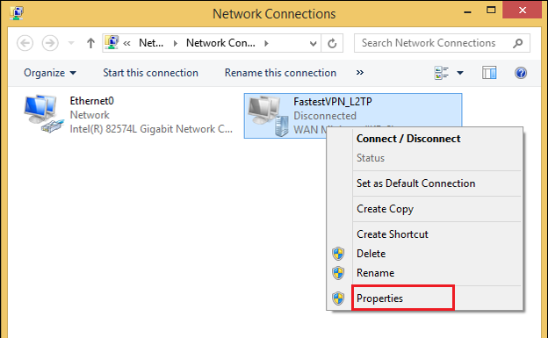Click Start this connection
The width and height of the screenshot is (548, 338).
(151, 73)
